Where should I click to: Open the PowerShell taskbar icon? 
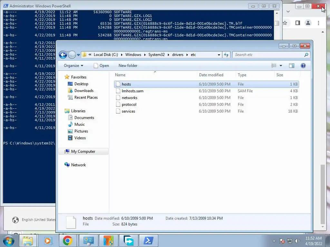click(148, 241)
